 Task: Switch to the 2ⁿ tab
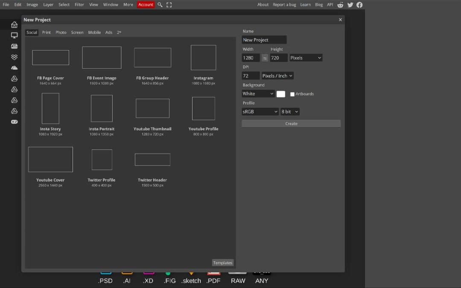(119, 32)
